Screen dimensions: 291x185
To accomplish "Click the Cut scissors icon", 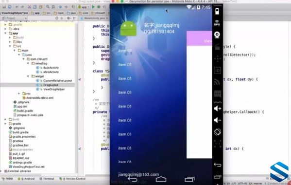I will point(29,7).
